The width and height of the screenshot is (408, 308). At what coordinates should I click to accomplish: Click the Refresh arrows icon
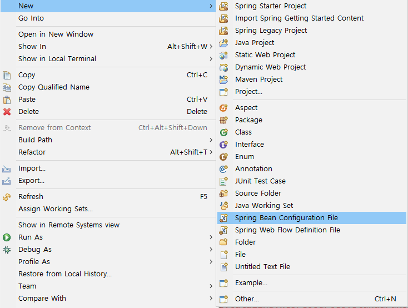click(7, 197)
